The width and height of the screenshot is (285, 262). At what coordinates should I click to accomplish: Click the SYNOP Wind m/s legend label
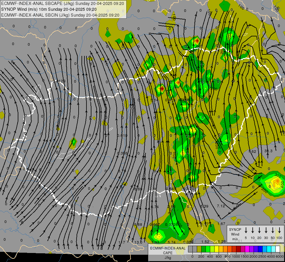[235, 234]
